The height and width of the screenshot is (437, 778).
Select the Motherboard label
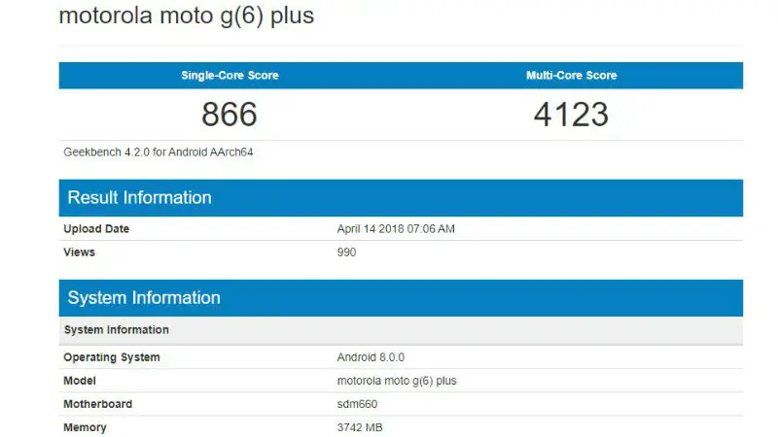(x=98, y=404)
